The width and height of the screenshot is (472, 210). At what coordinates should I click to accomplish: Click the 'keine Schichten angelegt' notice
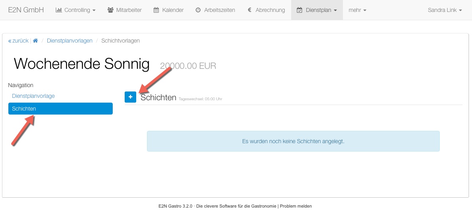(x=293, y=141)
